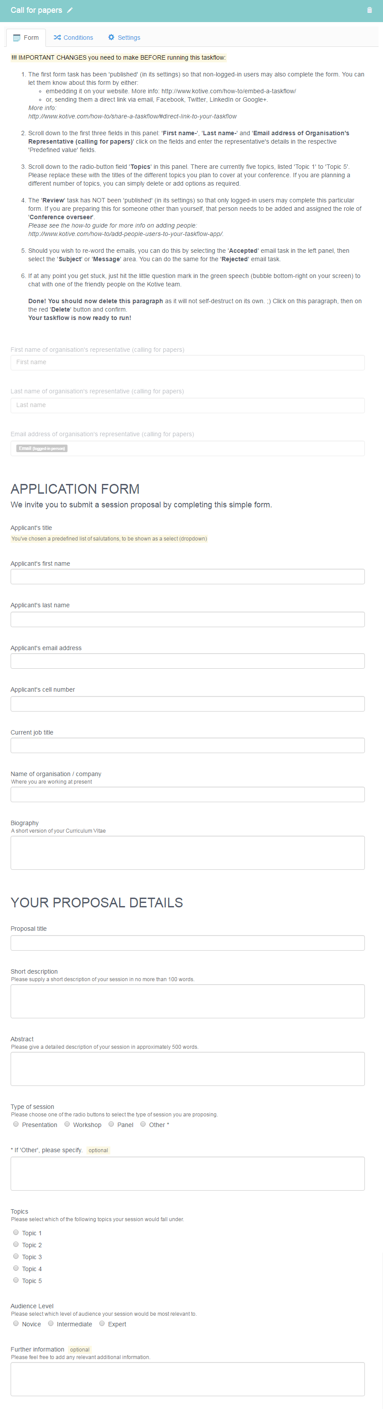Switch to the Conditions tab
383x1409 pixels.
[73, 38]
